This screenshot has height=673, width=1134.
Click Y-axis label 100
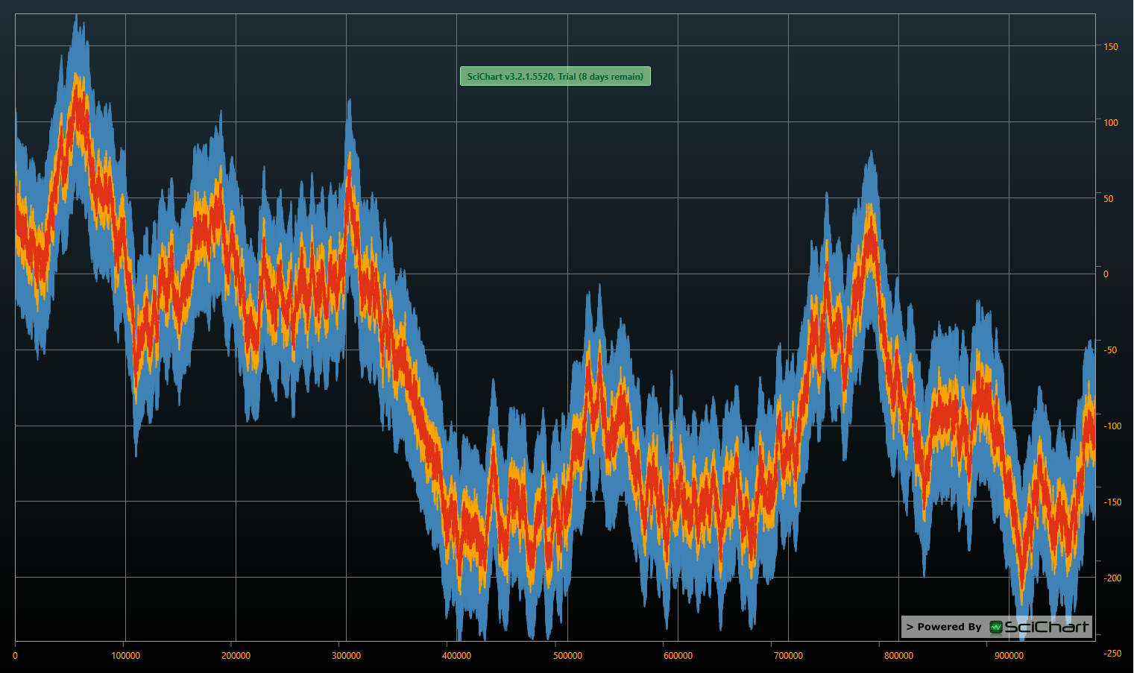(x=1111, y=123)
